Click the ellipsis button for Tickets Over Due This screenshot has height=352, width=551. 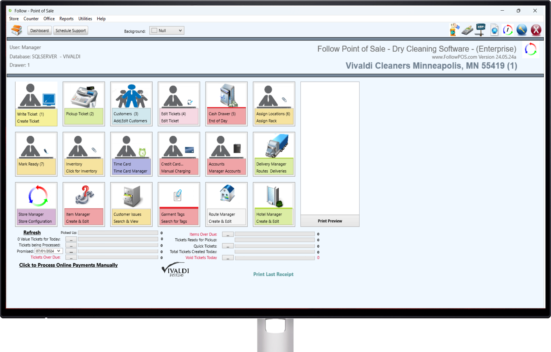click(71, 257)
